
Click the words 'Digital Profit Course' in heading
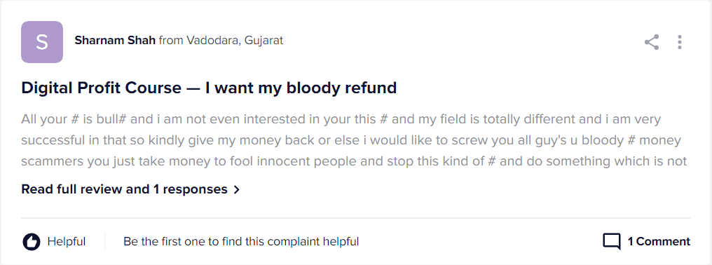(101, 87)
